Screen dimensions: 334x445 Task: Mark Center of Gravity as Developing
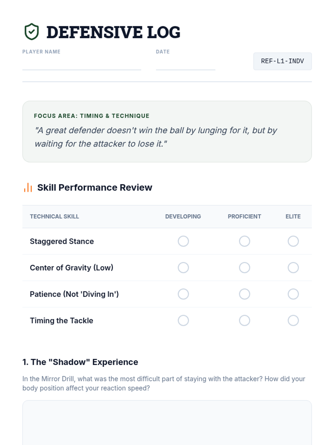[x=183, y=268]
